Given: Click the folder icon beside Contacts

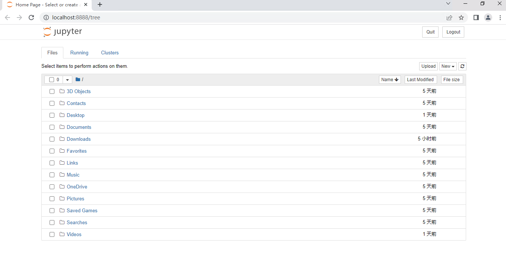Looking at the screenshot, I should [62, 103].
